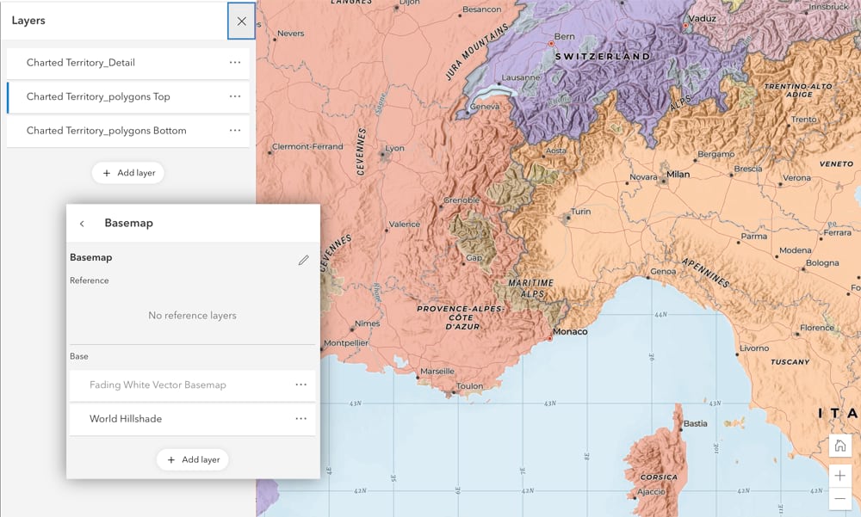
Task: Select the Charted Territory_polygons Top layer
Action: click(x=128, y=96)
